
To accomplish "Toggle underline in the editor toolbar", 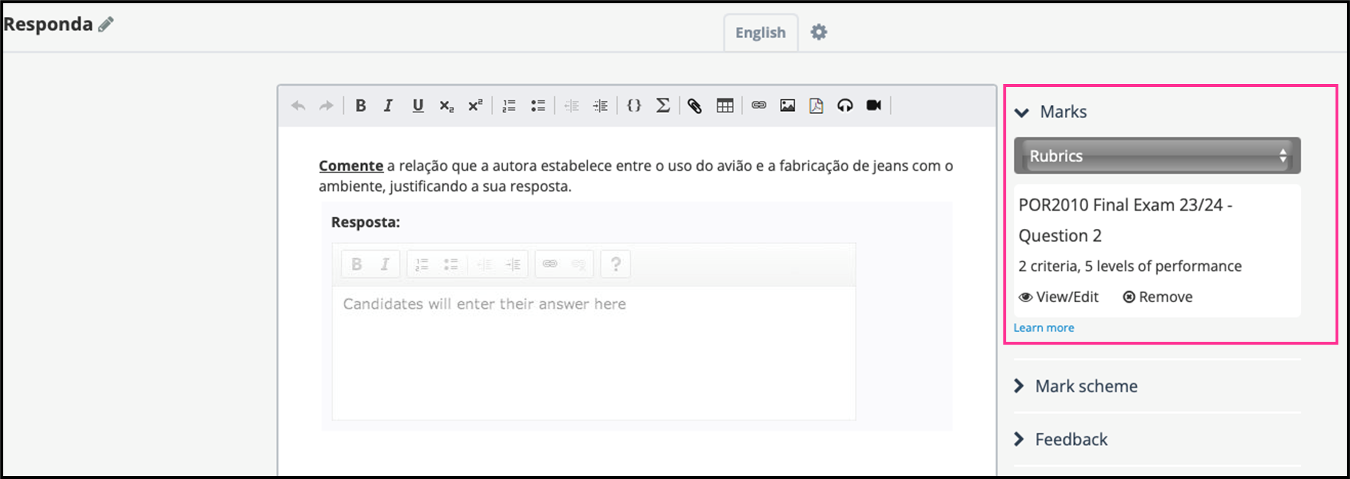I will [417, 105].
